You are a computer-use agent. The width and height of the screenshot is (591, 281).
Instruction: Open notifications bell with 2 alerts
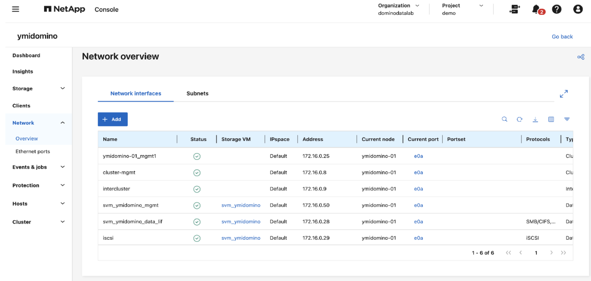click(x=538, y=10)
